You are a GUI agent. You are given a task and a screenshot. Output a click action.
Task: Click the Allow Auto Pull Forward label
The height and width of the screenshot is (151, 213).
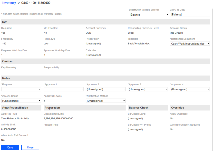tap(15, 135)
